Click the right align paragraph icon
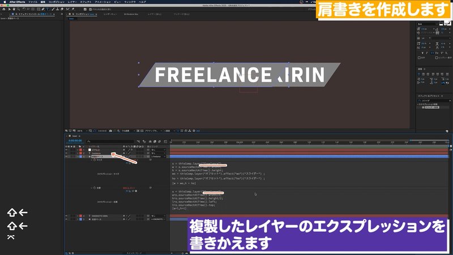The width and height of the screenshot is (453, 255). [x=428, y=74]
